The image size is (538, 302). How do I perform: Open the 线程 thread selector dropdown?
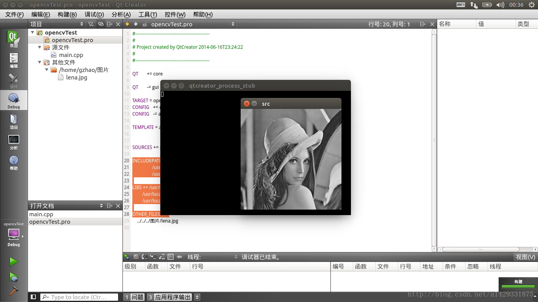[x=212, y=257]
